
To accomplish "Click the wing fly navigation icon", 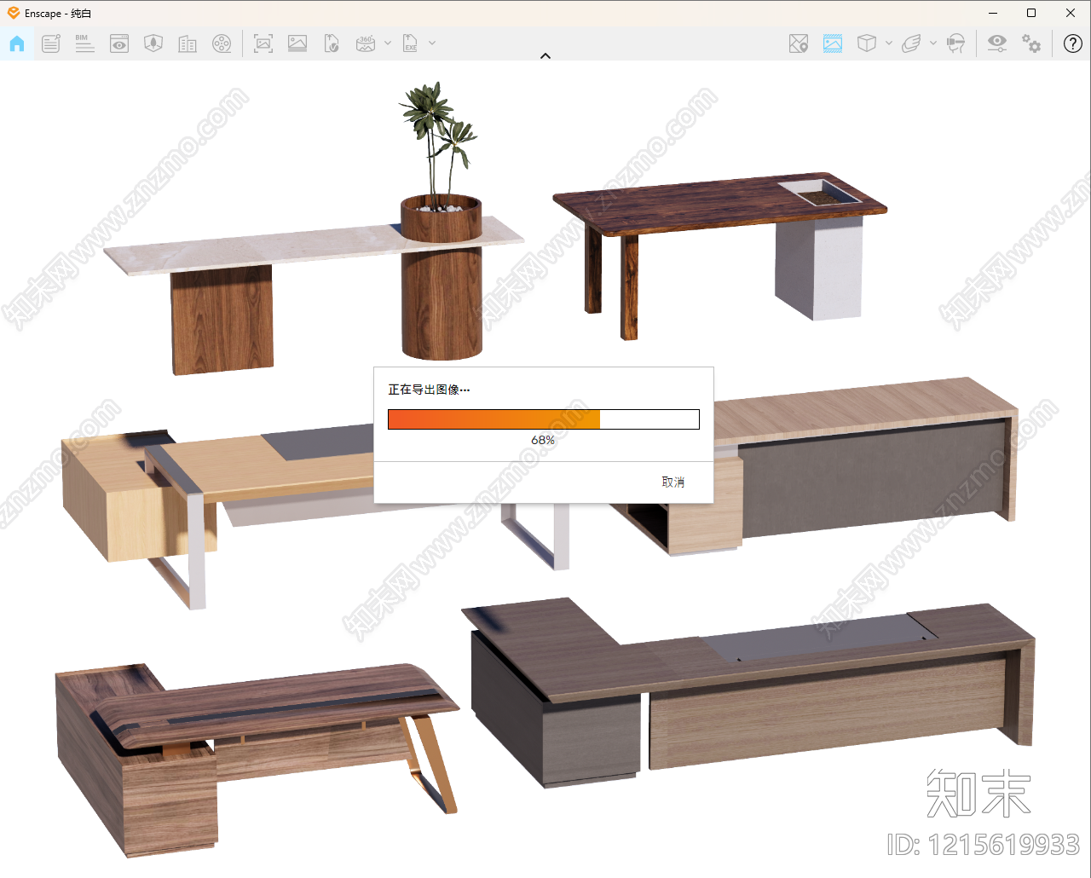I will pos(911,43).
